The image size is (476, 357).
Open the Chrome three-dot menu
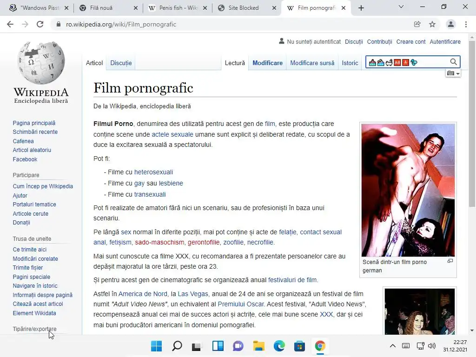tap(466, 24)
